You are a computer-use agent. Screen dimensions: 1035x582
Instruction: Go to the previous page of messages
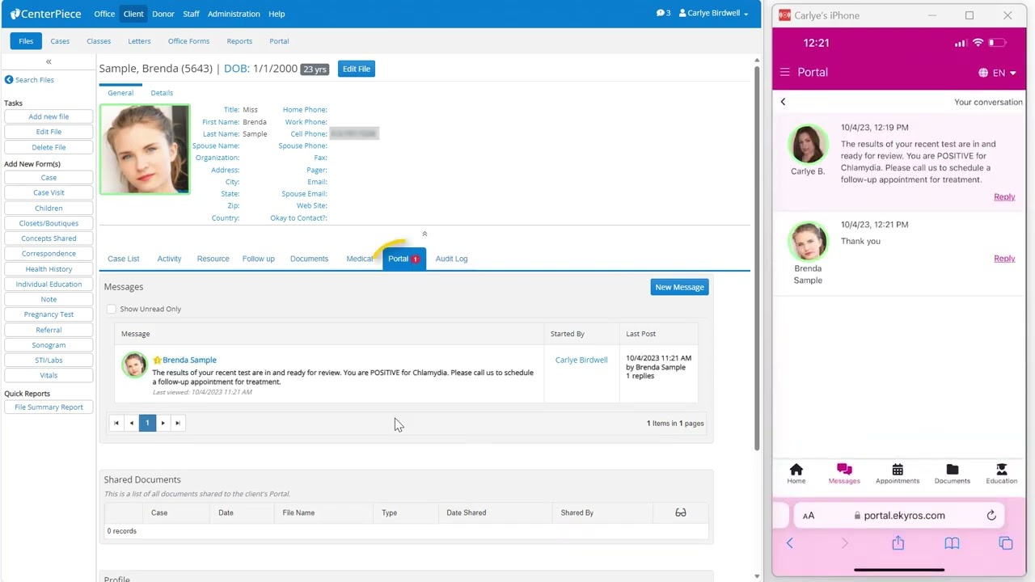pos(132,423)
